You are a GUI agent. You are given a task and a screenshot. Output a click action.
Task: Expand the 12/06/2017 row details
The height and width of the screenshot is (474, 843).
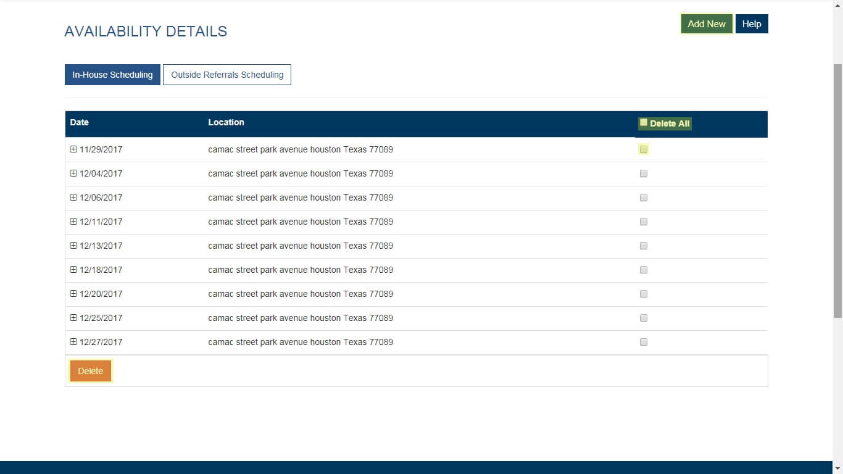(x=73, y=197)
